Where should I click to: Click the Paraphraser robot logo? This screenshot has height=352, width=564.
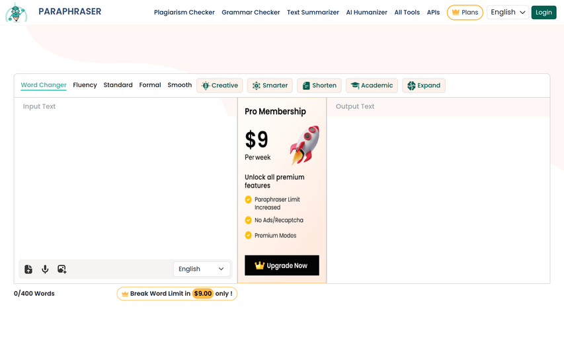coord(16,13)
